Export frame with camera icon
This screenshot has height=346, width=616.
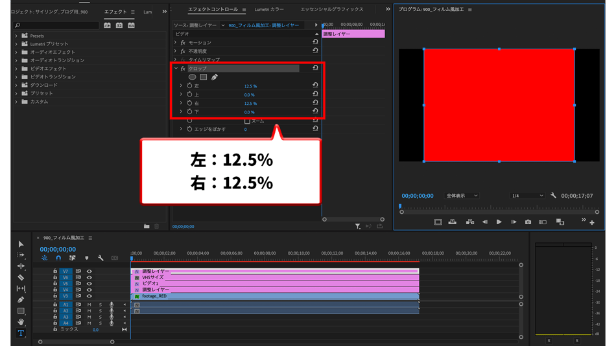point(528,222)
